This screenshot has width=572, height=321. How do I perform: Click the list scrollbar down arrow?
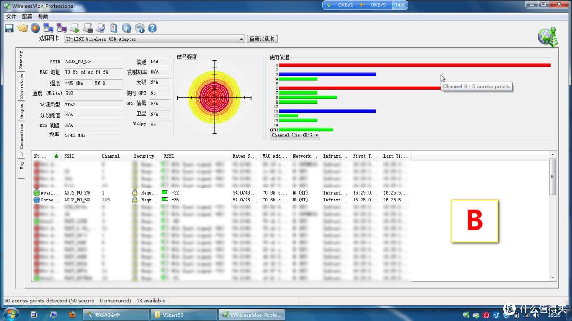[552, 278]
